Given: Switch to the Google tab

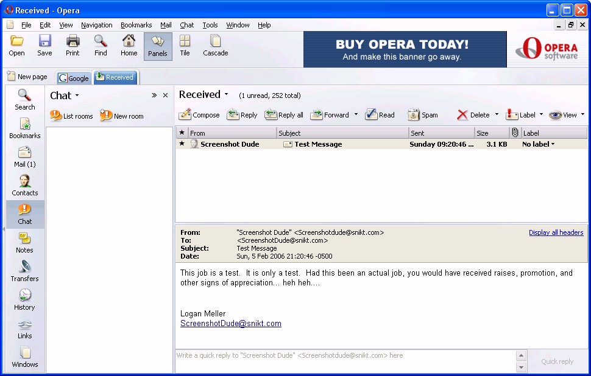Looking at the screenshot, I should [x=74, y=78].
